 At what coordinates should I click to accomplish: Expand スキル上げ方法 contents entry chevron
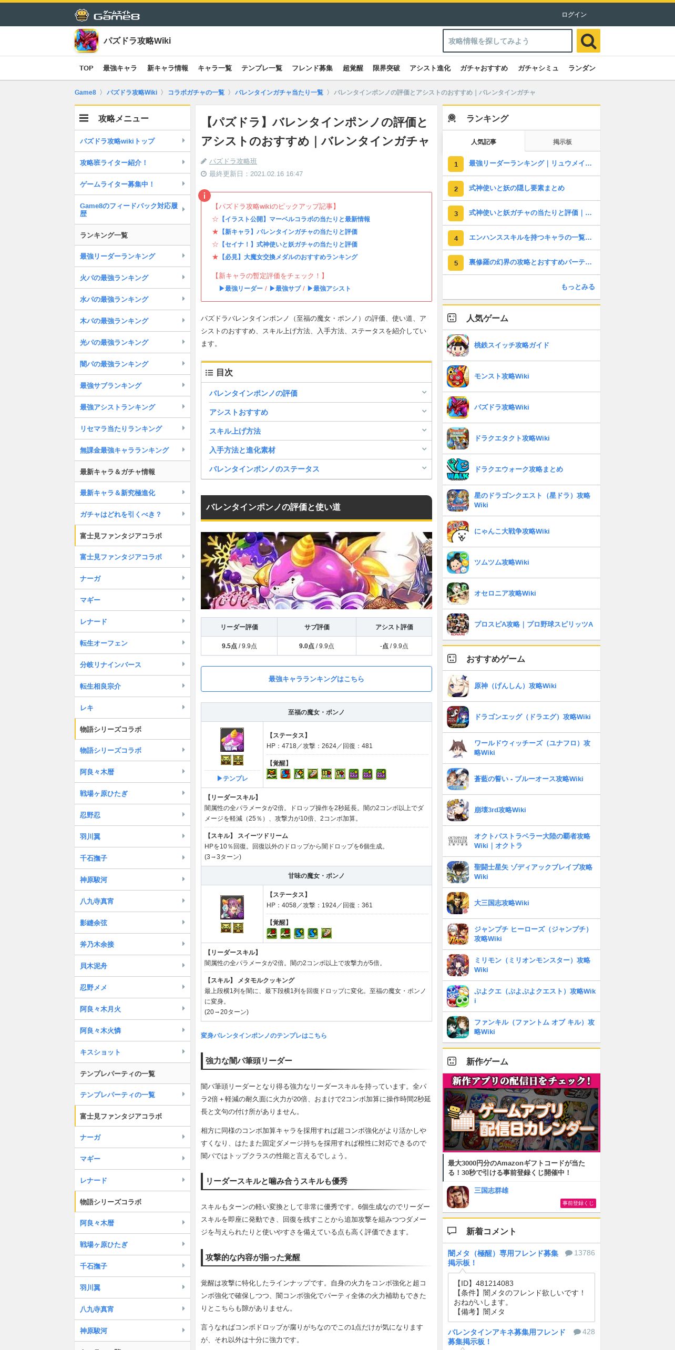pos(424,430)
